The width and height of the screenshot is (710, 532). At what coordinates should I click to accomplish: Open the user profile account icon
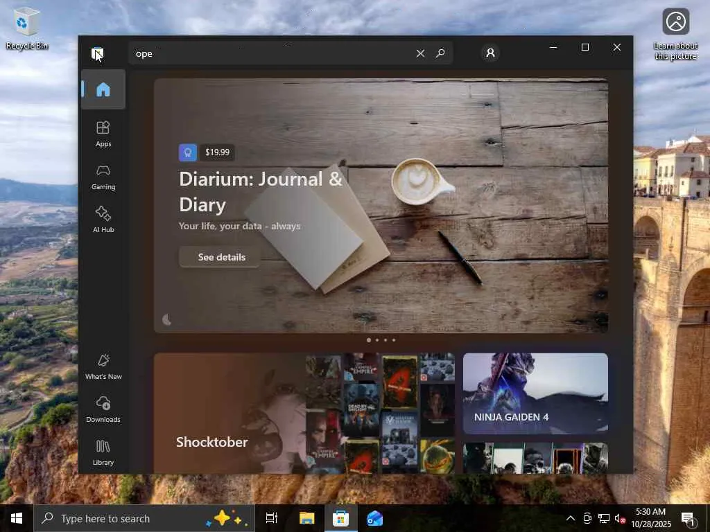coord(490,53)
